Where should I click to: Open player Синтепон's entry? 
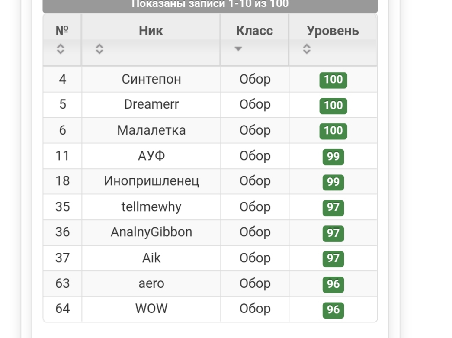[x=151, y=79]
